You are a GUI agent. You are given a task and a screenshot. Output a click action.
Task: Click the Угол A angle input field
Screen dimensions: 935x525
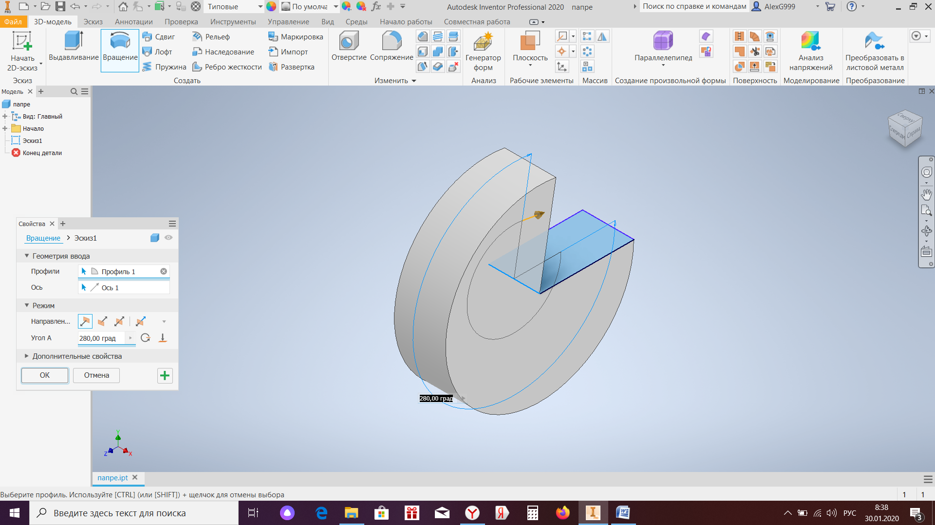click(102, 338)
